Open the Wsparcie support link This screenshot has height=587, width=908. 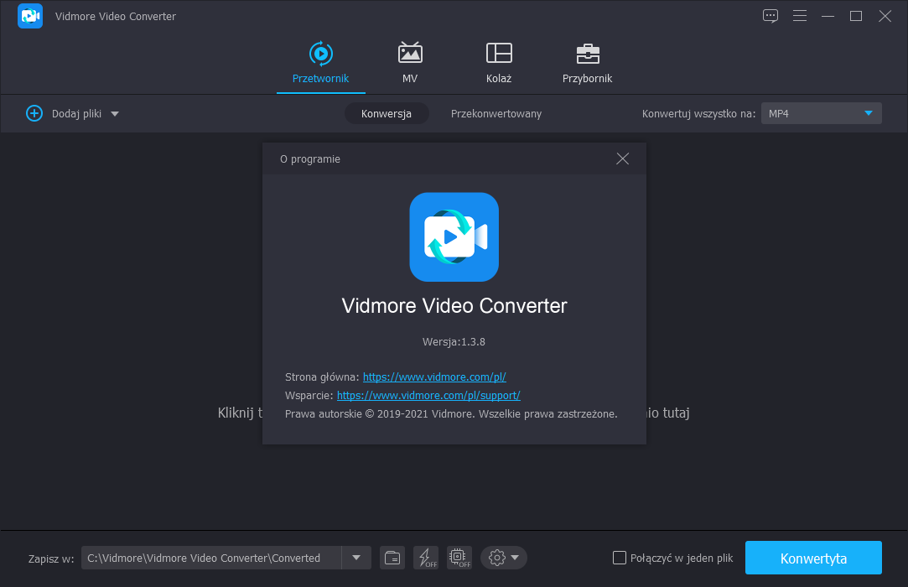pyautogui.click(x=428, y=395)
